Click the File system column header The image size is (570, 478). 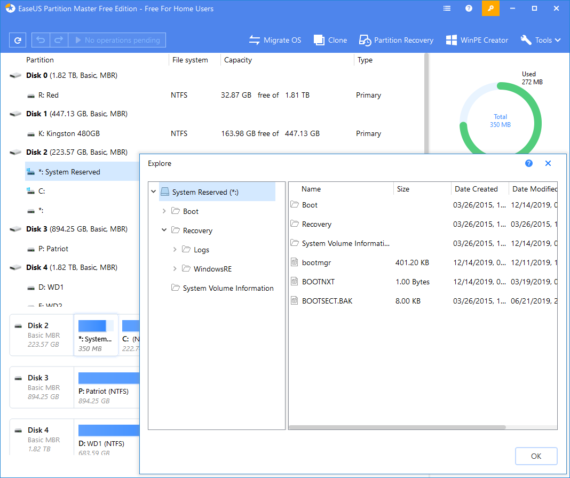(190, 60)
